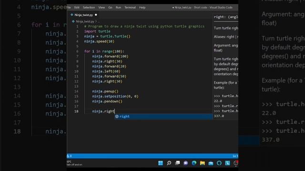
Task: Click the Python file icon on the tab
Action: click(x=72, y=15)
